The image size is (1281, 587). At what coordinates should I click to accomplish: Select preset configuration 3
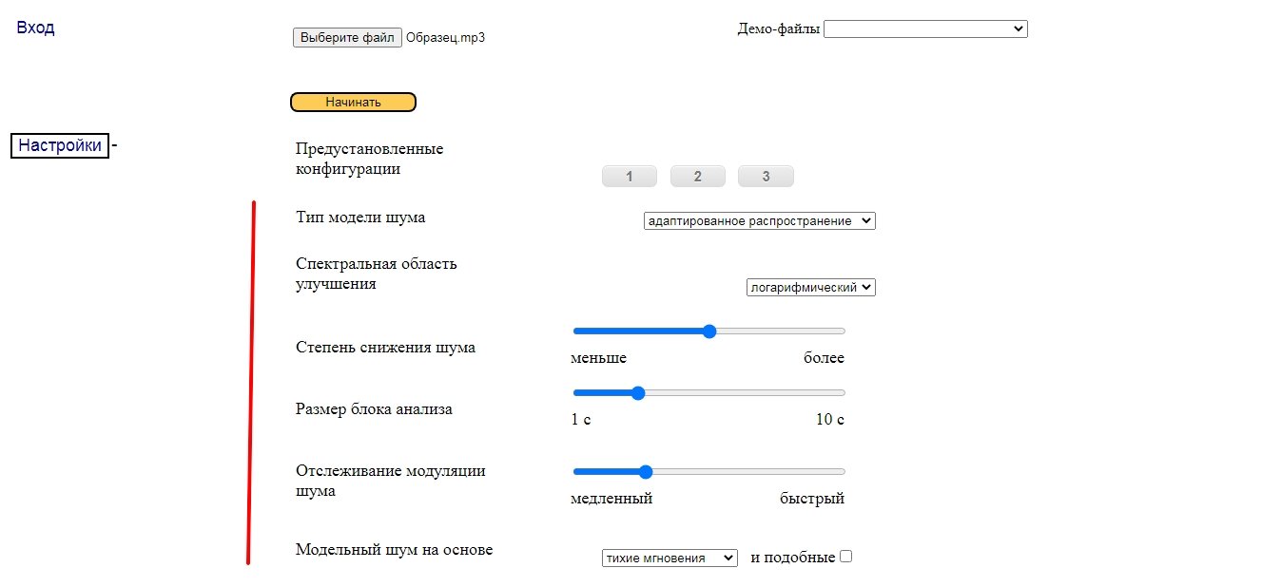[x=766, y=177]
